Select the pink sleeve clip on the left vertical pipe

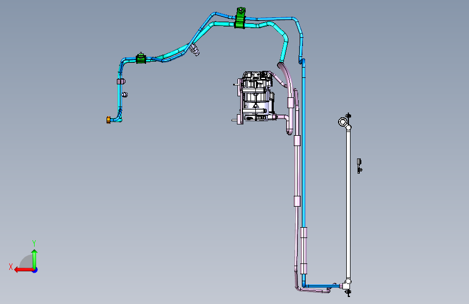pos(121,81)
